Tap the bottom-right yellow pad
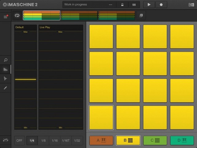 click(x=182, y=117)
